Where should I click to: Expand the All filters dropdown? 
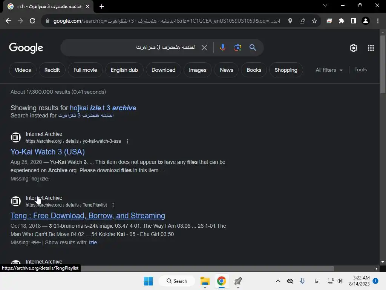(329, 70)
